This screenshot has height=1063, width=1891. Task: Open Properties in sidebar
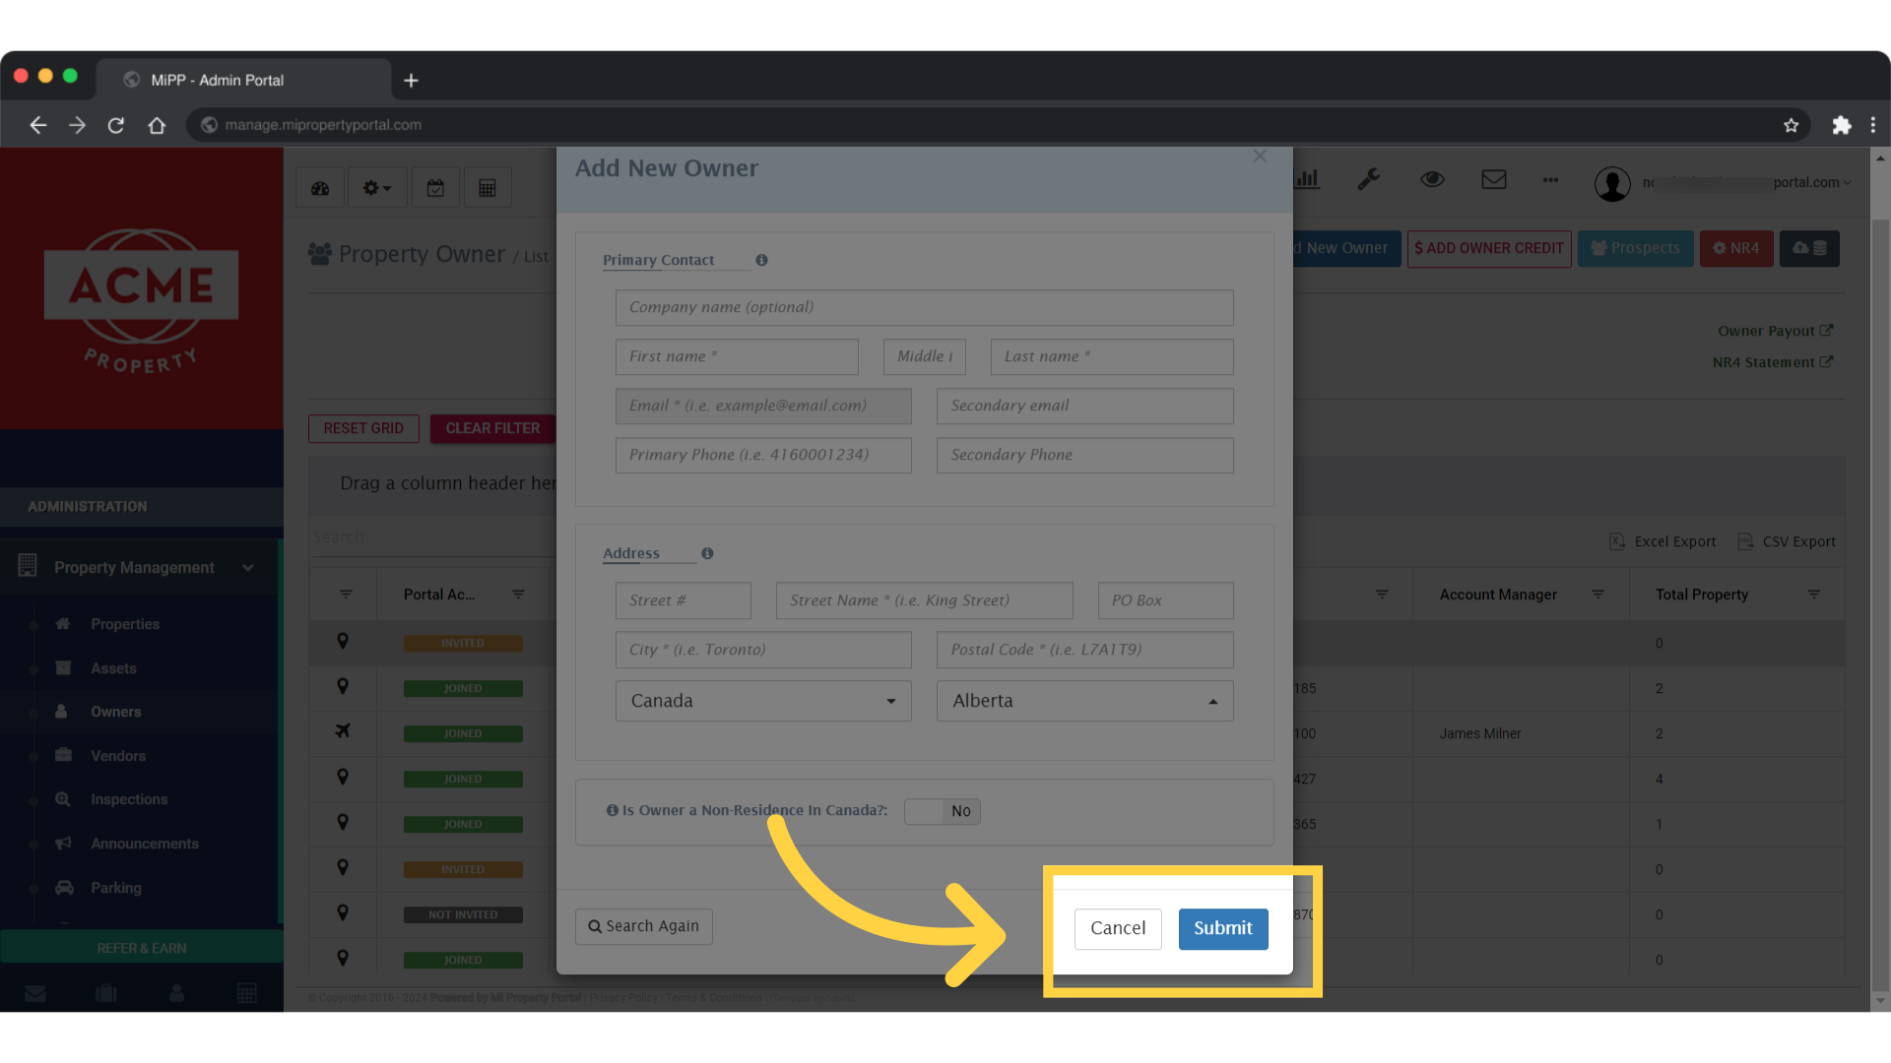125,624
